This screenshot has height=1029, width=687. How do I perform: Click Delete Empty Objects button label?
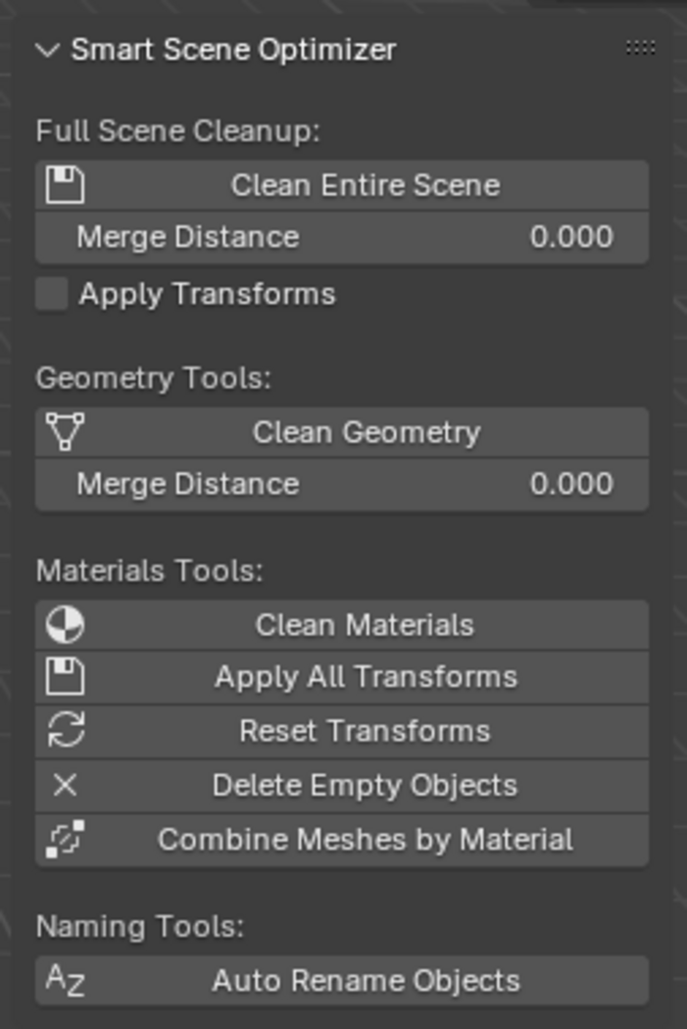pyautogui.click(x=365, y=785)
